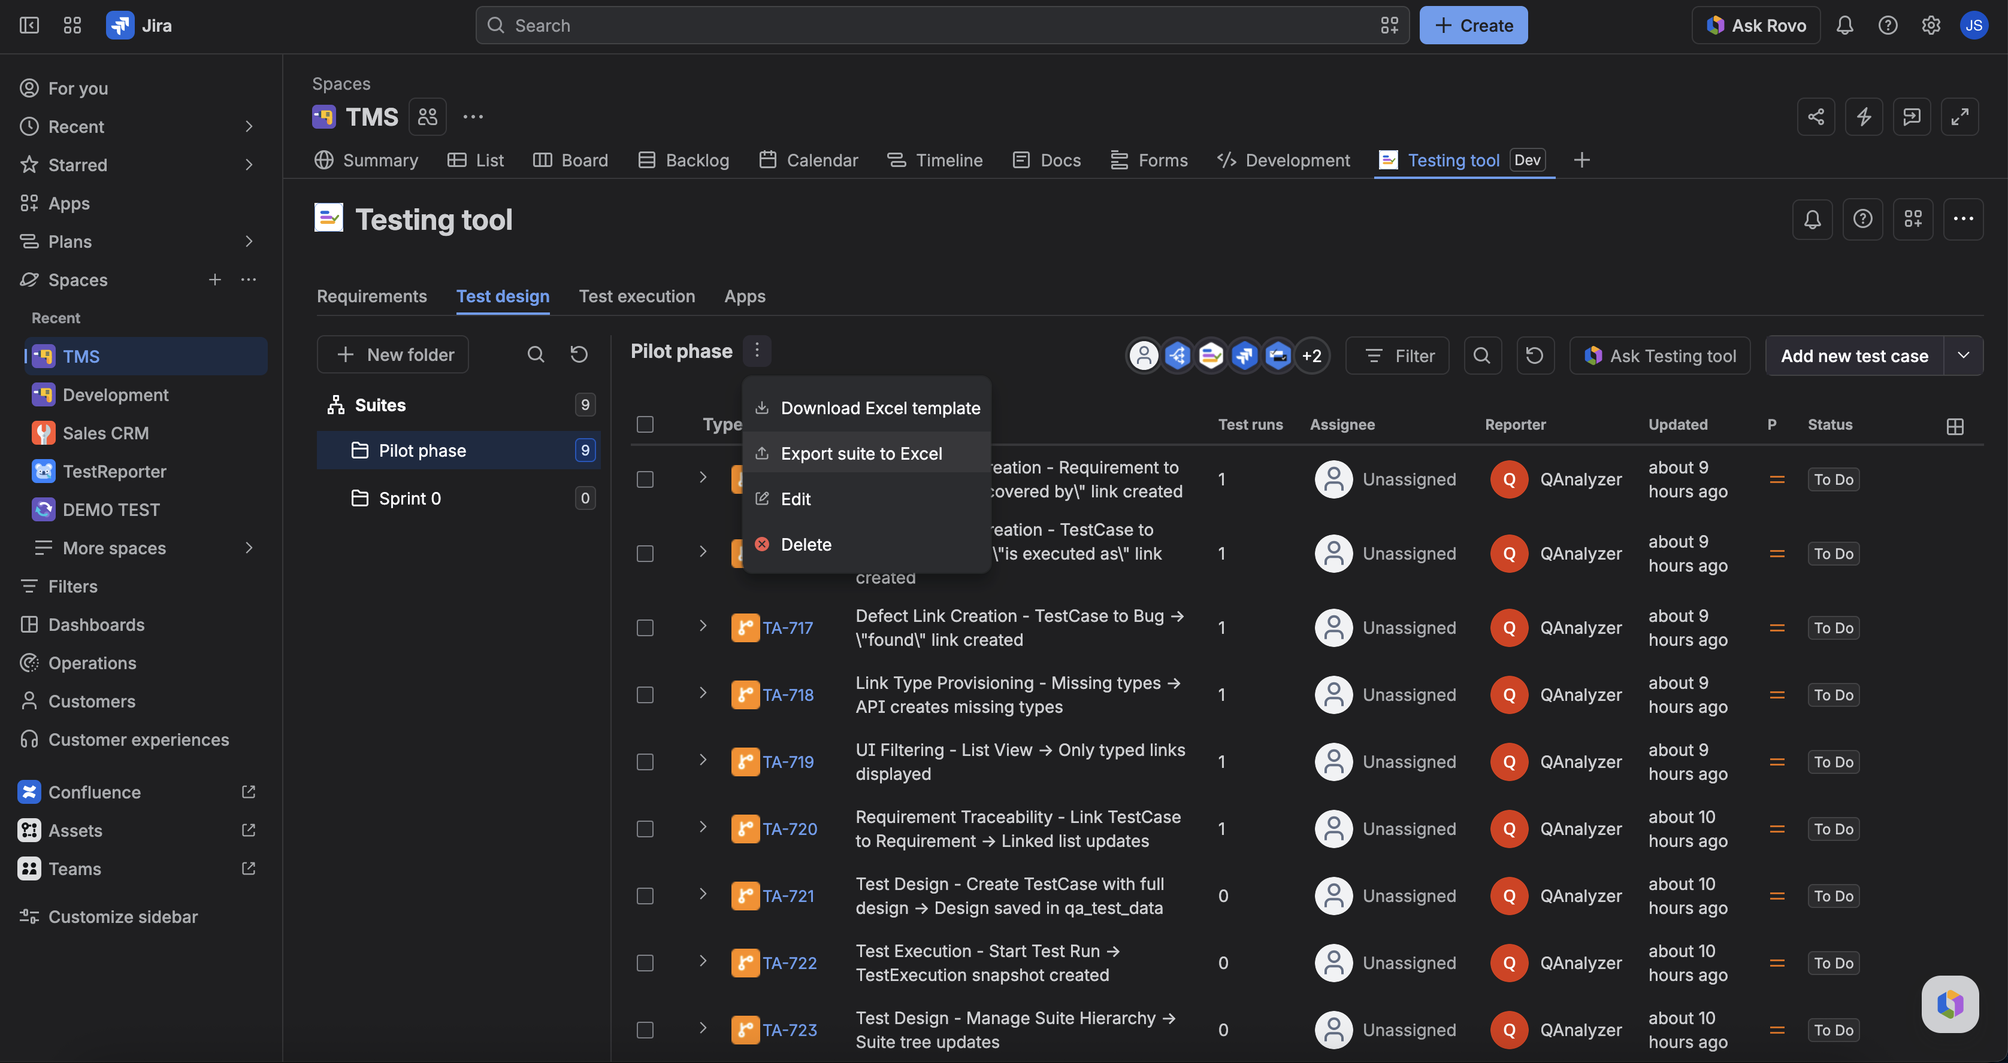Share the TMS space

point(1816,117)
